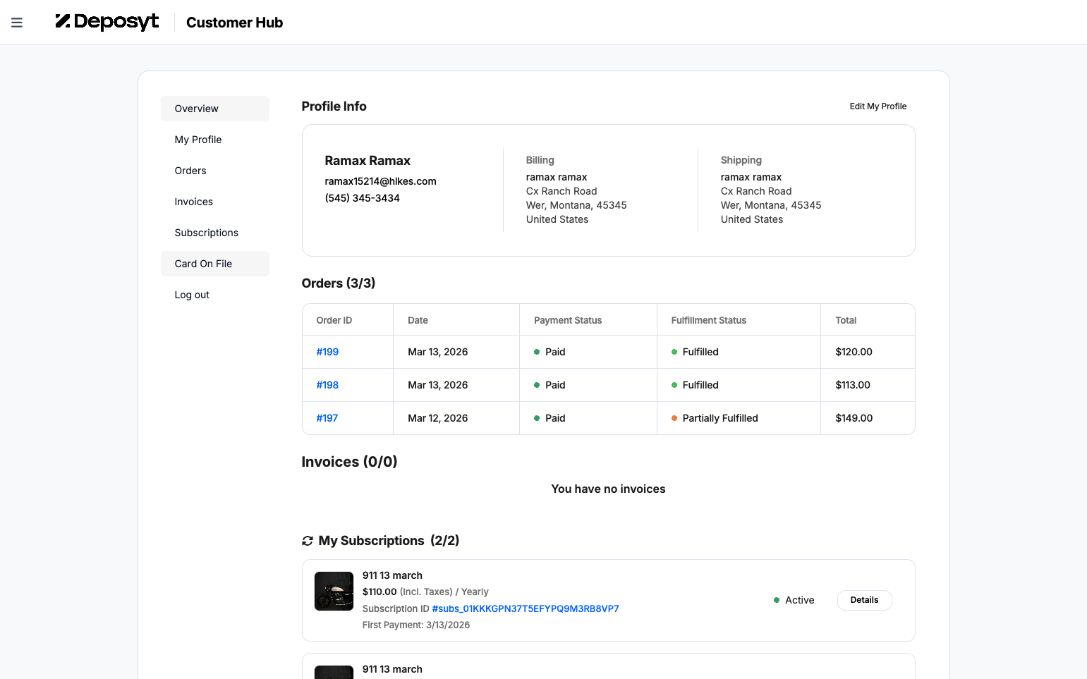Viewport: 1087px width, 679px height.
Task: Click the My Subscriptions refresh icon
Action: (x=308, y=541)
